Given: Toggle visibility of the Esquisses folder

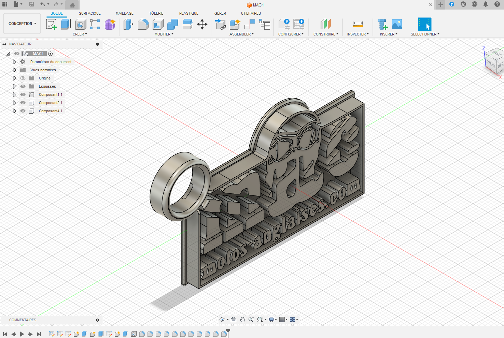Looking at the screenshot, I should click(23, 86).
